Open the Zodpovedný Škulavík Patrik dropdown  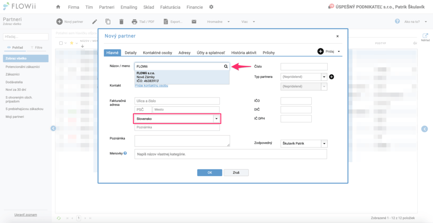[x=324, y=144]
